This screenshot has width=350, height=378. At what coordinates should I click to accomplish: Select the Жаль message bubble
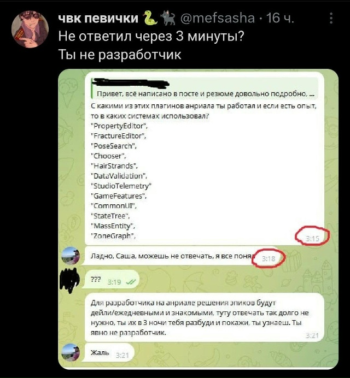click(108, 353)
